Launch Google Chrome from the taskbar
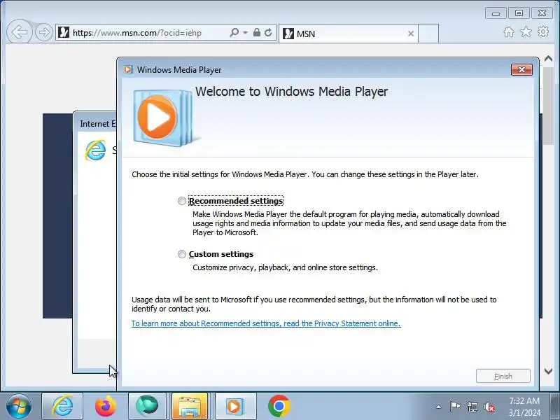The image size is (560, 420). click(279, 406)
